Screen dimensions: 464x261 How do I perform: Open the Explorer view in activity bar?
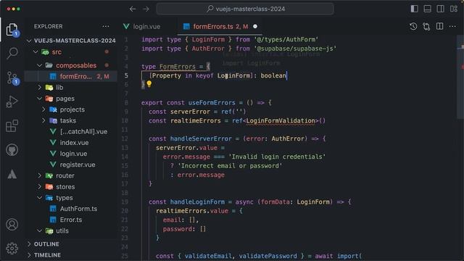click(12, 30)
